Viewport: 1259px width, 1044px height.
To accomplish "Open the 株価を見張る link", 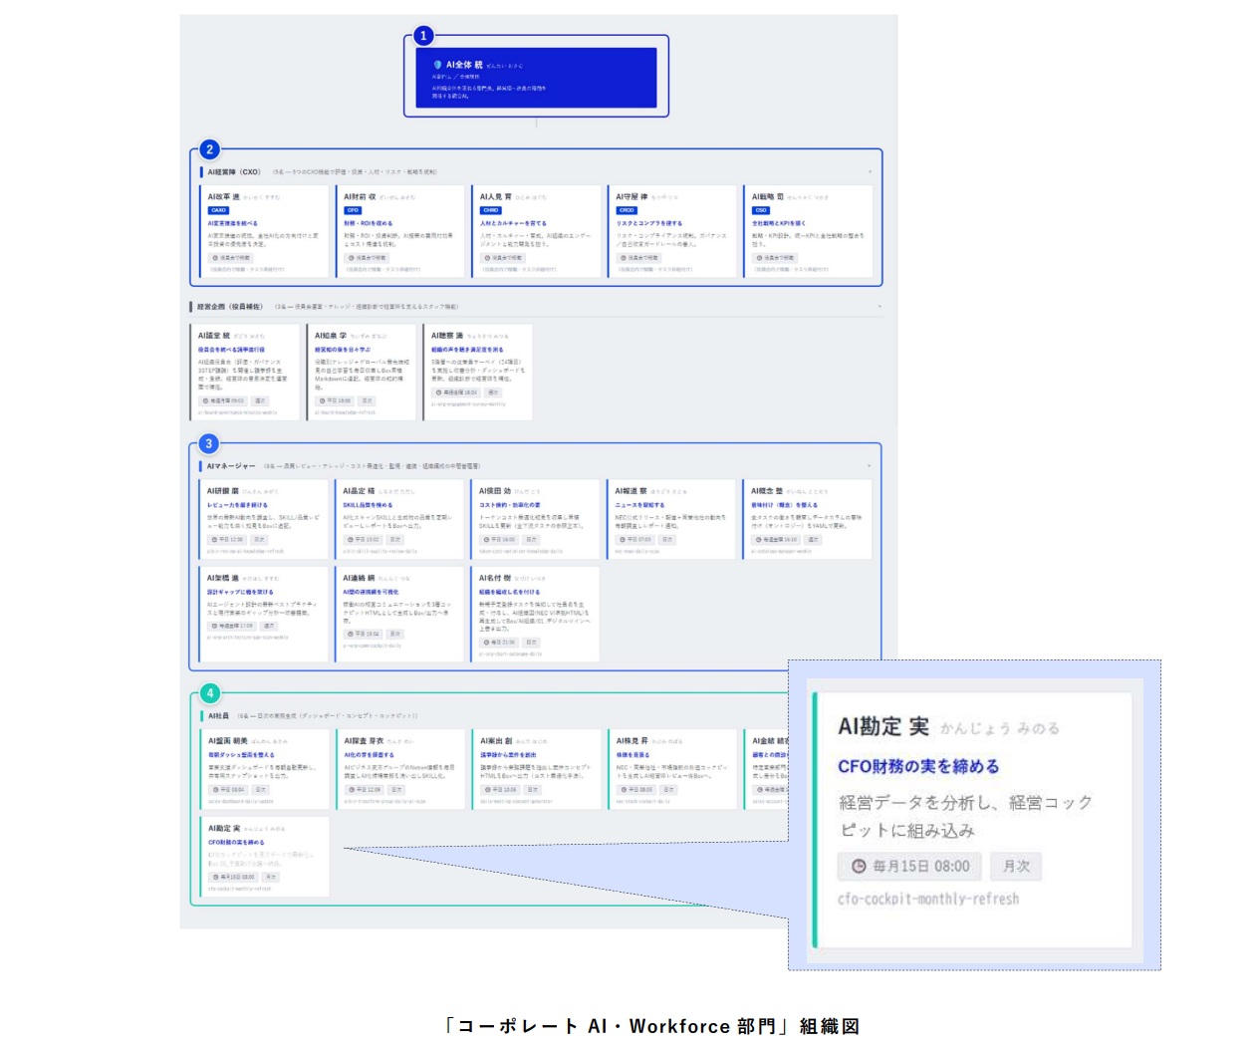I will [632, 755].
